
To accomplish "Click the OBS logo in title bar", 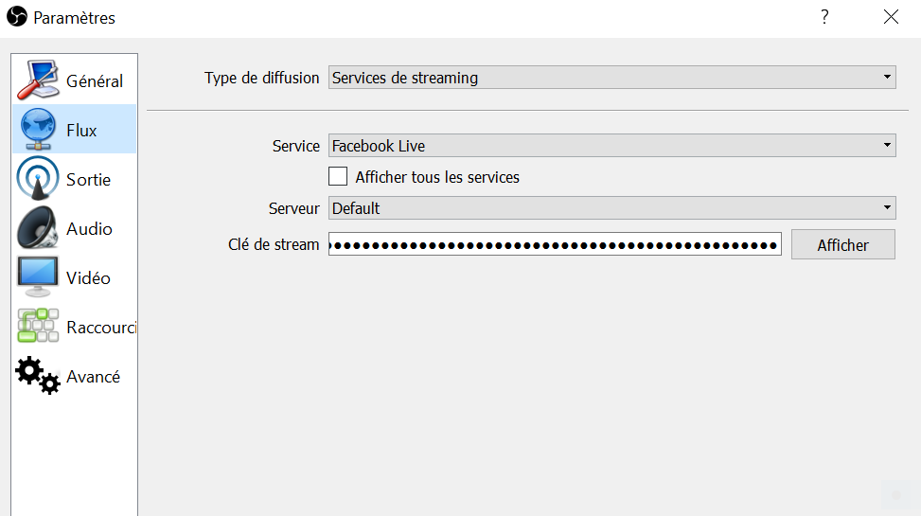I will tap(17, 16).
